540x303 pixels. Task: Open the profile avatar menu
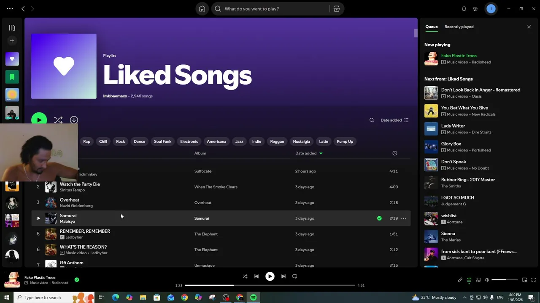point(491,9)
